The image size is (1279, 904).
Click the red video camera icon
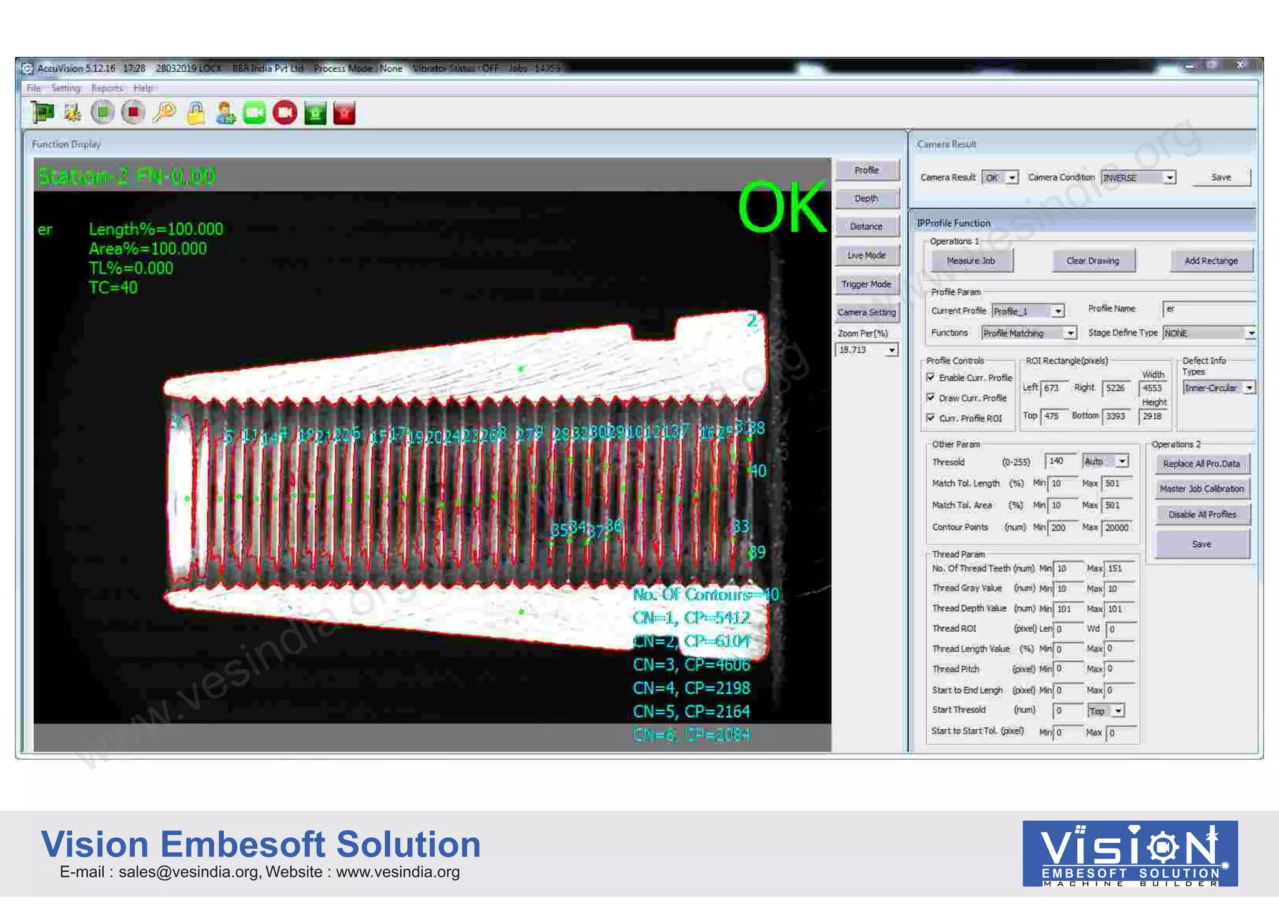coord(285,113)
